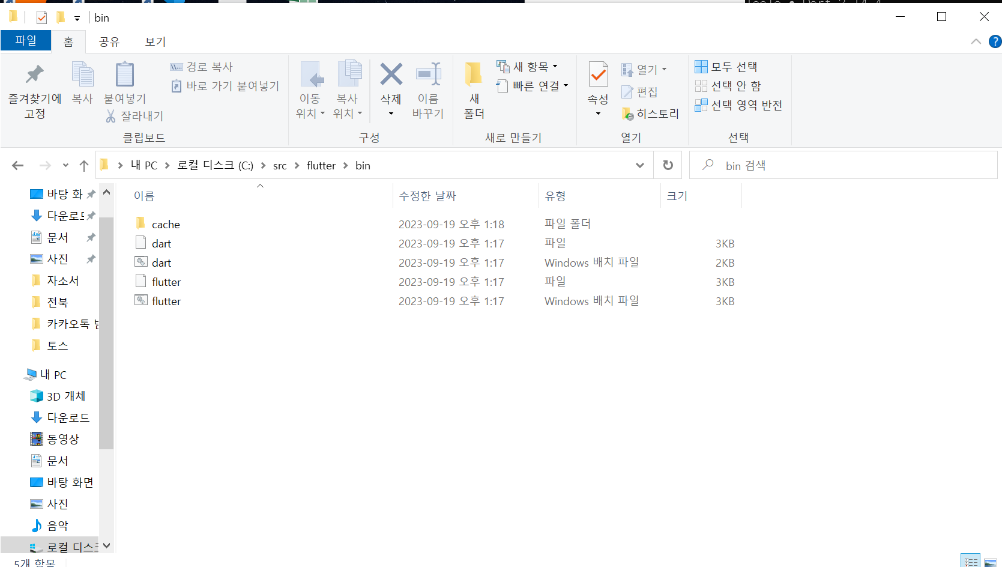Image resolution: width=1002 pixels, height=567 pixels.
Task: Click 편집 edit in ribbon
Action: pos(640,92)
